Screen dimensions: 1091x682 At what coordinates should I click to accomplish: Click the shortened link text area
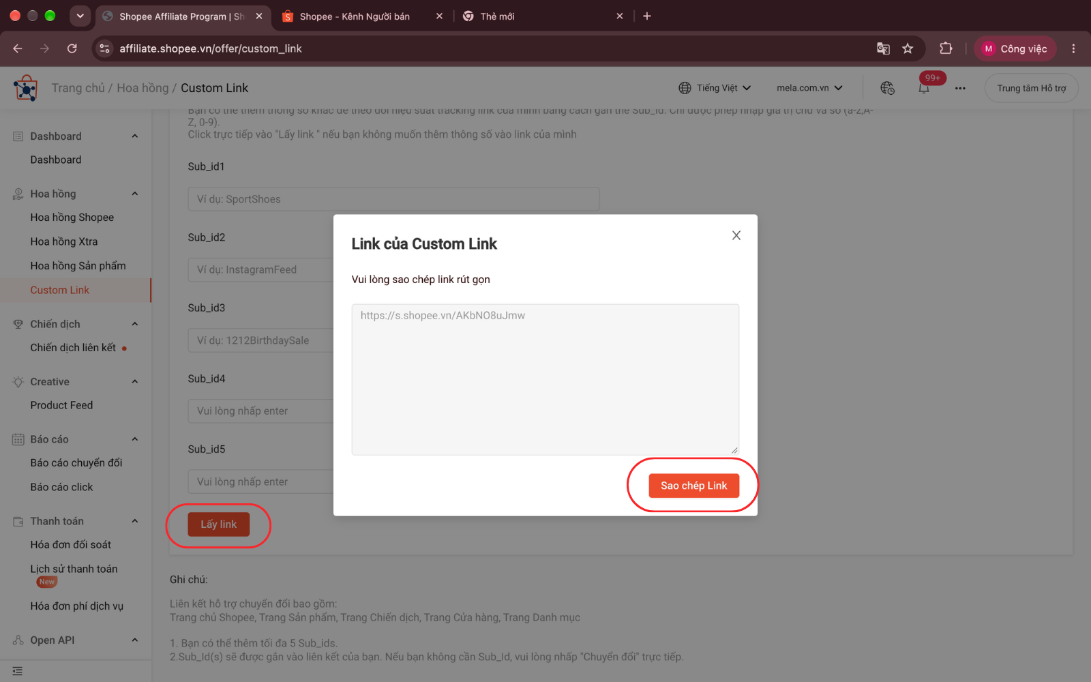tap(545, 379)
